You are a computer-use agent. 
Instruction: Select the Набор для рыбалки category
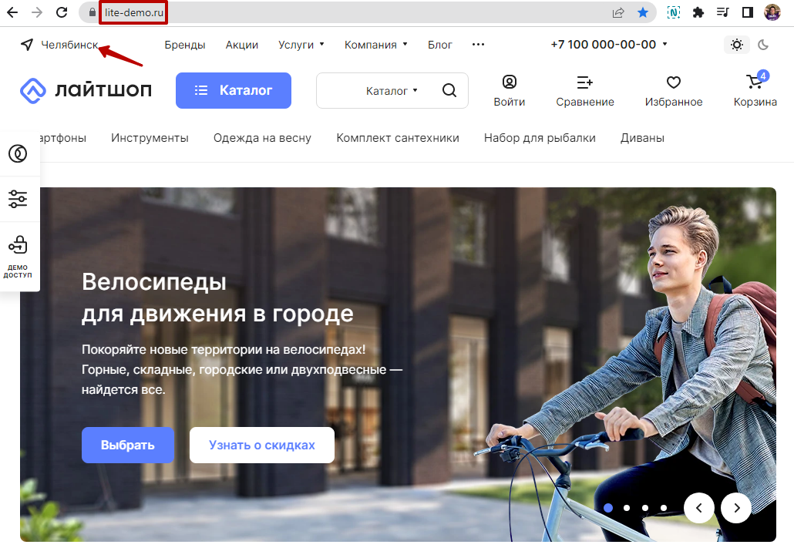540,138
